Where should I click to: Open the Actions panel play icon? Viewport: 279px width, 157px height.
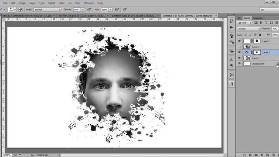tap(231, 27)
